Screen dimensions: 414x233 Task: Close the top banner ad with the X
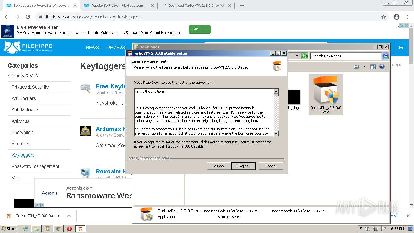coord(407,26)
